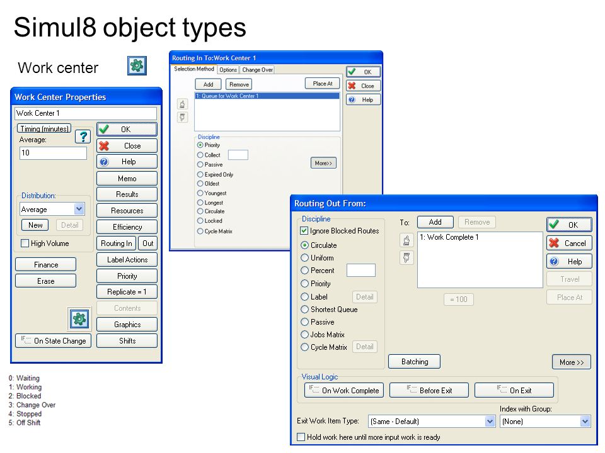The height and width of the screenshot is (453, 605).
Task: Click the Work center gear icon beside heading
Action: pos(137,65)
